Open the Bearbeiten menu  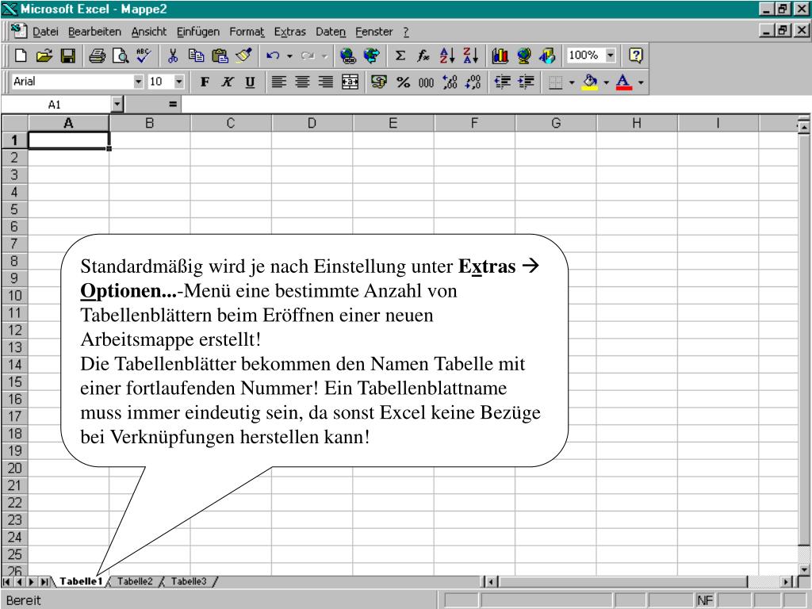pos(95,32)
